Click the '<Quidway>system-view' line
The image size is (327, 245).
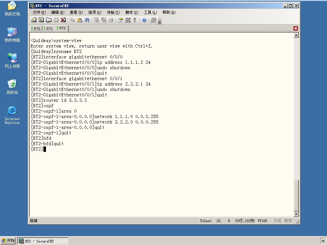pos(56,41)
